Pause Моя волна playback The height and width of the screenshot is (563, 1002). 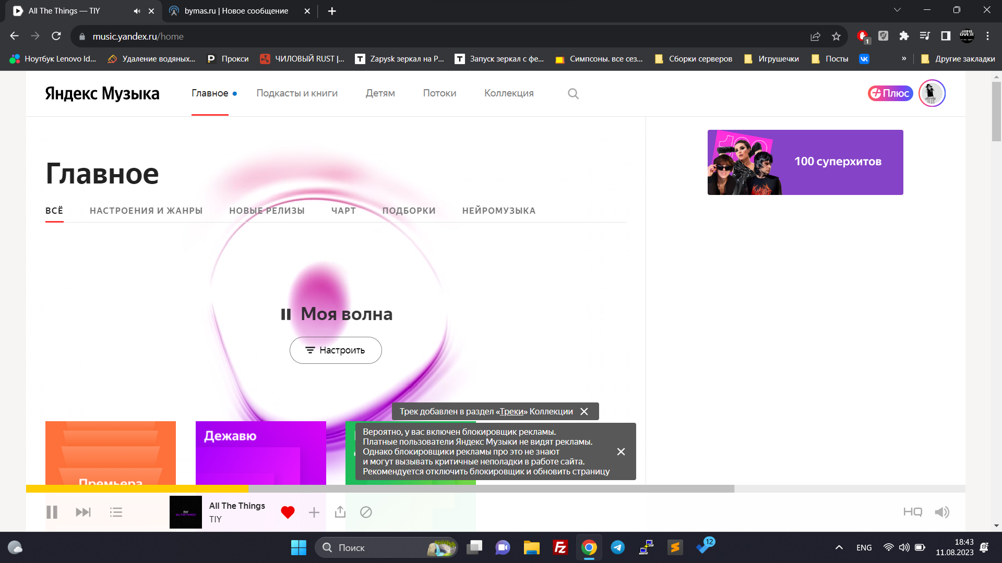pos(285,314)
